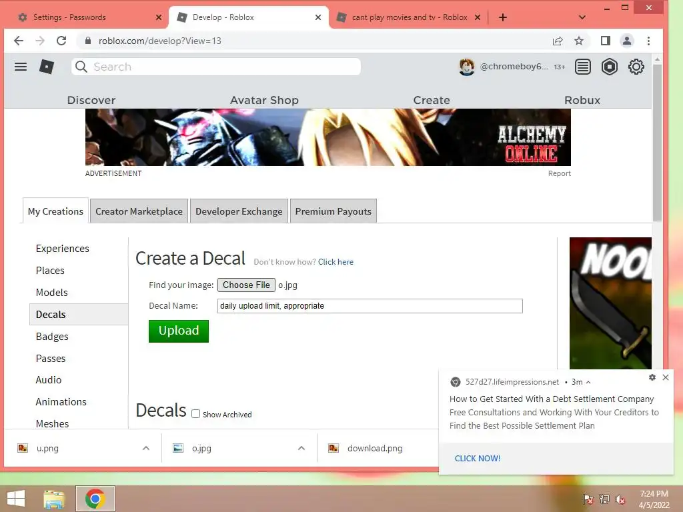Click the Choose File button
Screen dimensions: 683x512
coord(246,285)
